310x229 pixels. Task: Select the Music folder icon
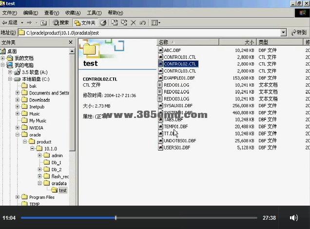(x=24, y=114)
